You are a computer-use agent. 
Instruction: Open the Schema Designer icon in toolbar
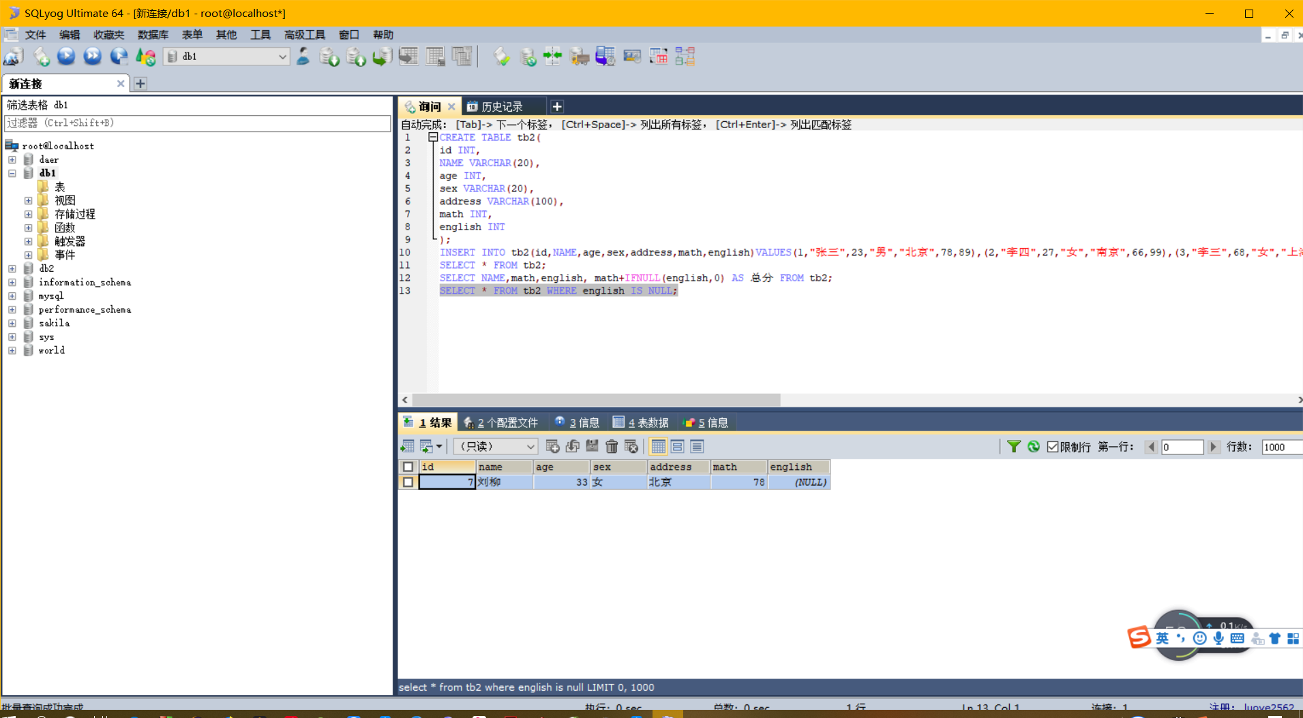point(685,57)
